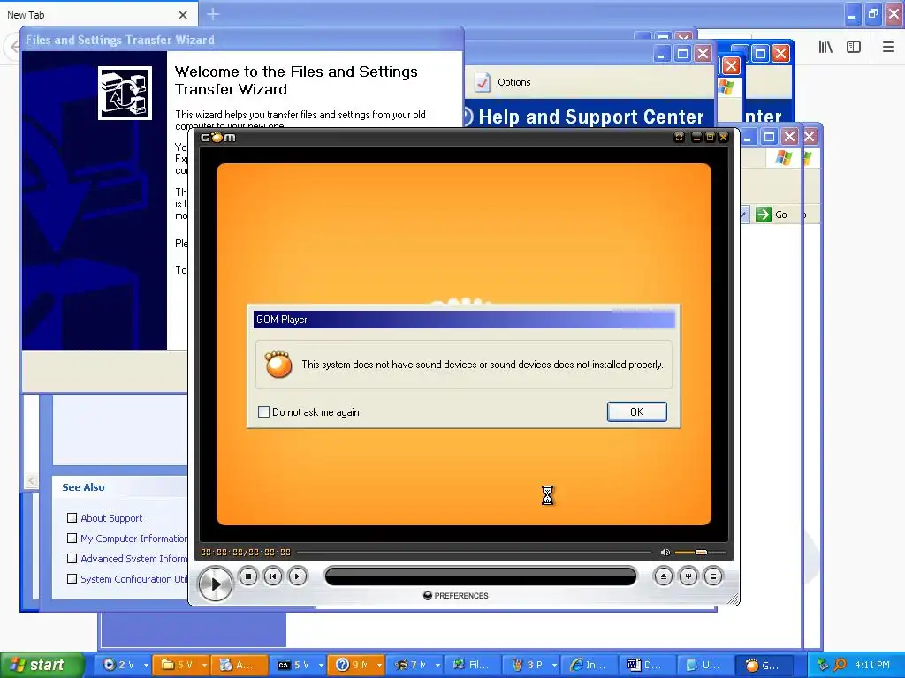Check 'Do not ask me again'
The width and height of the screenshot is (905, 678).
click(x=263, y=411)
